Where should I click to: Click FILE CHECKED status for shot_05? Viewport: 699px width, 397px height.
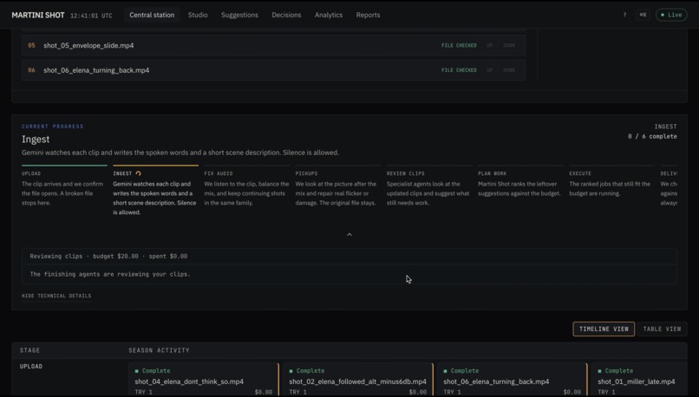(459, 45)
